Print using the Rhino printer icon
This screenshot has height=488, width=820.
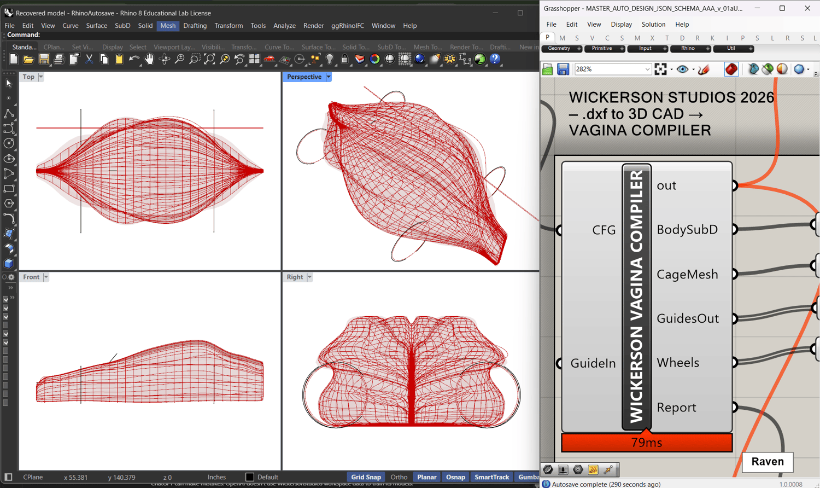point(59,59)
